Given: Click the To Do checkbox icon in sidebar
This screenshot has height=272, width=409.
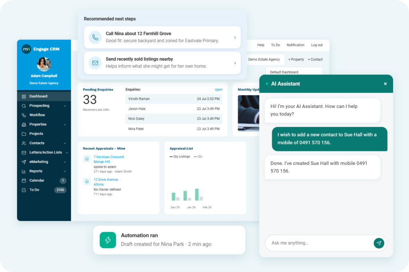Looking at the screenshot, I should click(24, 190).
